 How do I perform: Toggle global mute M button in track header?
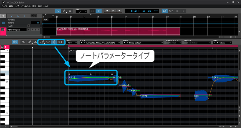pyautogui.click(x=32, y=16)
